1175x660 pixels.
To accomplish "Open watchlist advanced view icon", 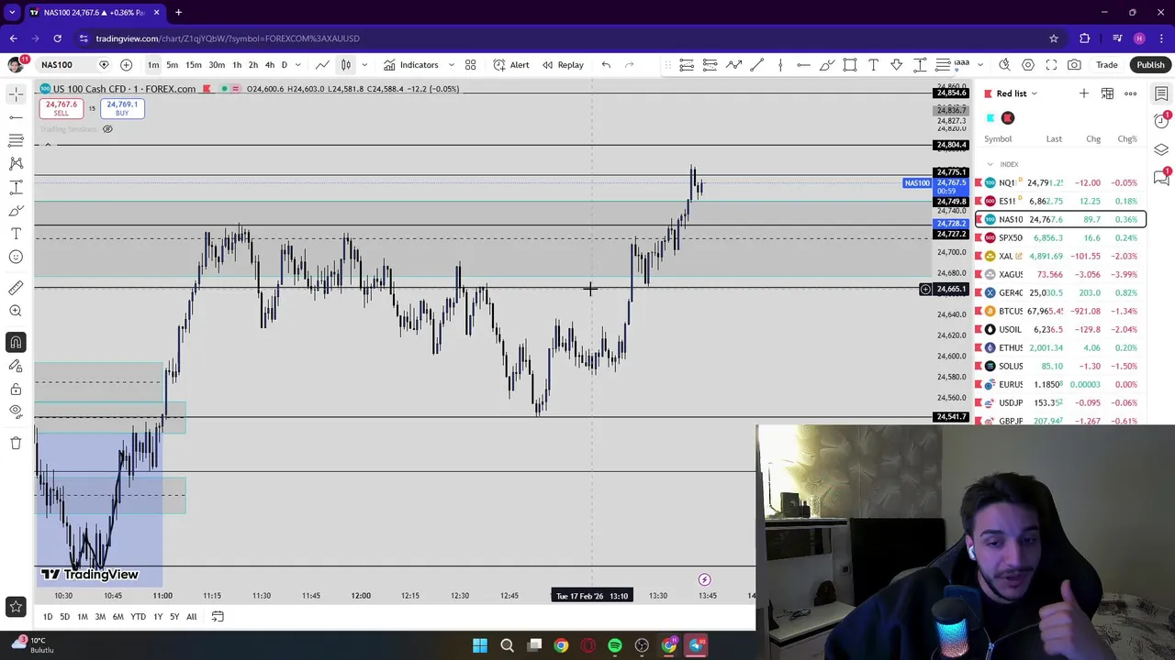I will tap(1107, 93).
